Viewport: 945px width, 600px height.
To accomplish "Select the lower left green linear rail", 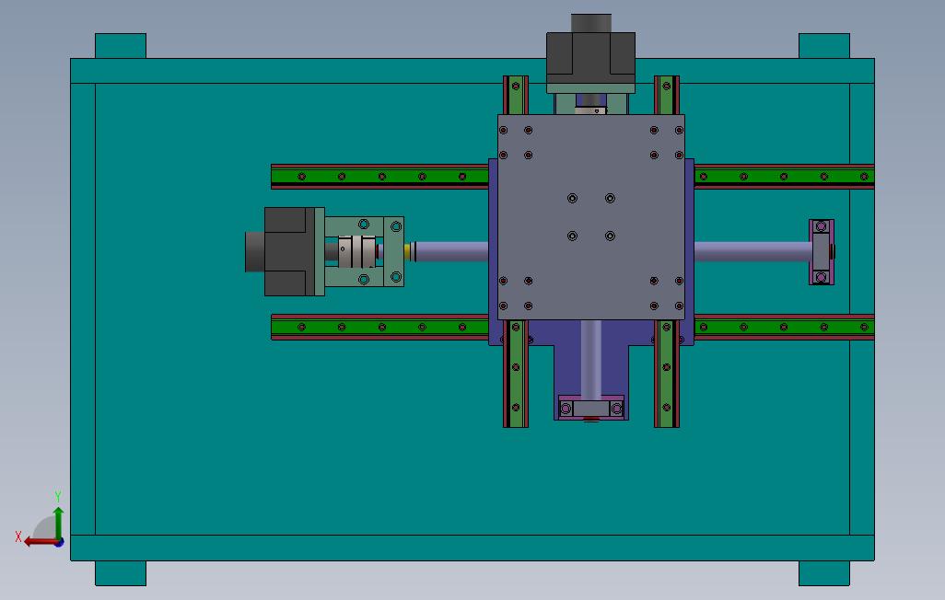I will point(379,327).
